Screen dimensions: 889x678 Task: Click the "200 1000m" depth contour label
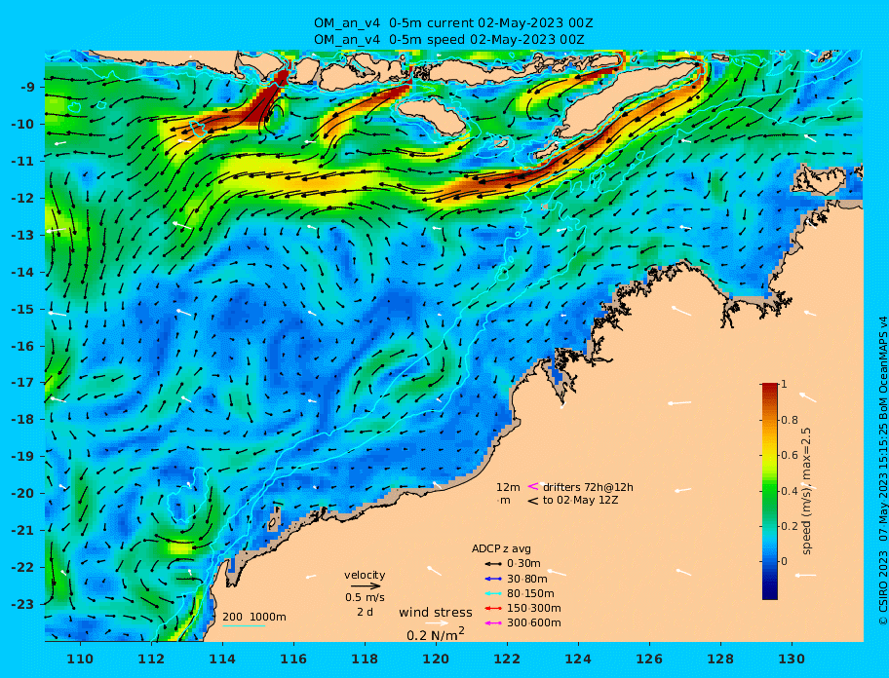click(254, 617)
